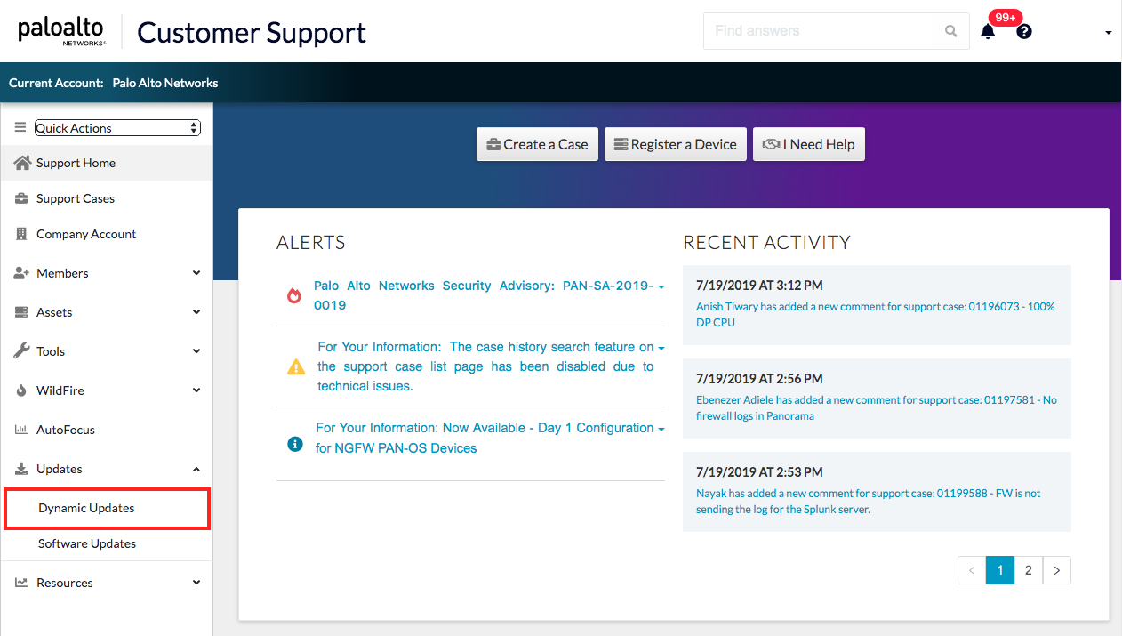Screen dimensions: 1122x636
Task: Open the case history search disabled notice
Action: [485, 366]
